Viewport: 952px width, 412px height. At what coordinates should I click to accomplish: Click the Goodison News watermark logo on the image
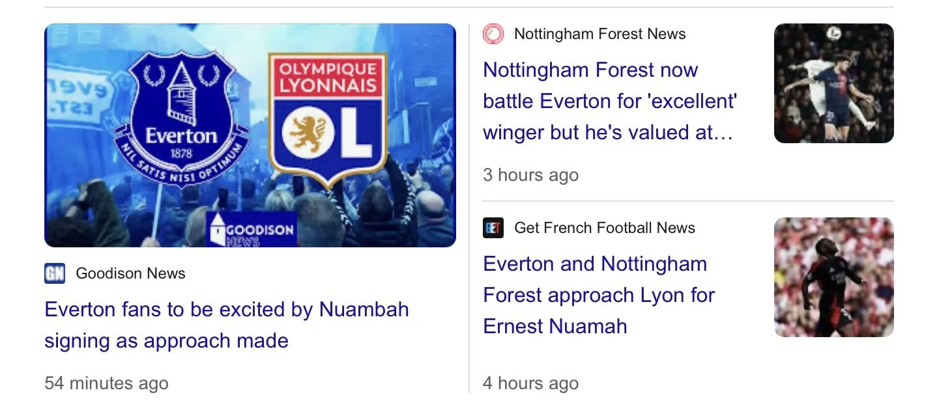coord(252,230)
